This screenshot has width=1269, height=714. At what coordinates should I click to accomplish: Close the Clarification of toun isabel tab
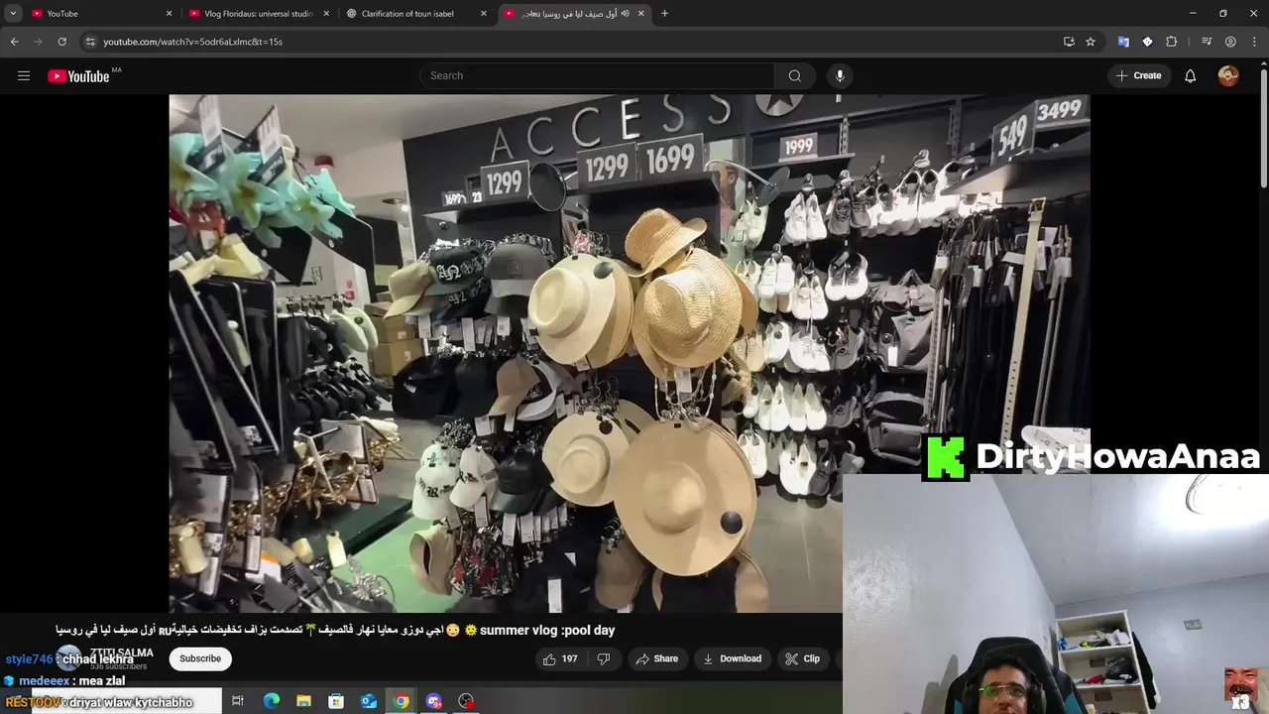point(484,14)
